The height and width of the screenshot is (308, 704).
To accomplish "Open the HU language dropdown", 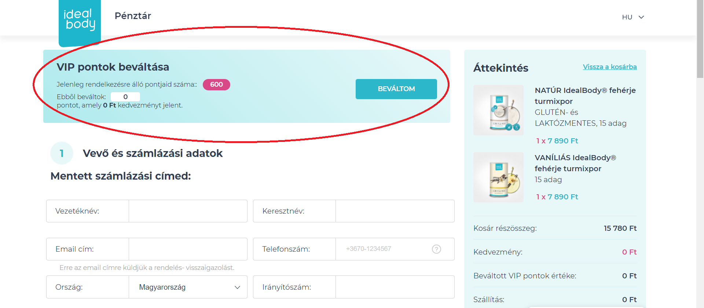I will [x=633, y=17].
